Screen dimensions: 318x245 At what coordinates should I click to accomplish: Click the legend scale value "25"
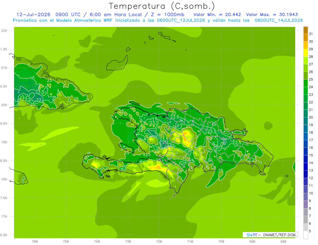(x=311, y=79)
